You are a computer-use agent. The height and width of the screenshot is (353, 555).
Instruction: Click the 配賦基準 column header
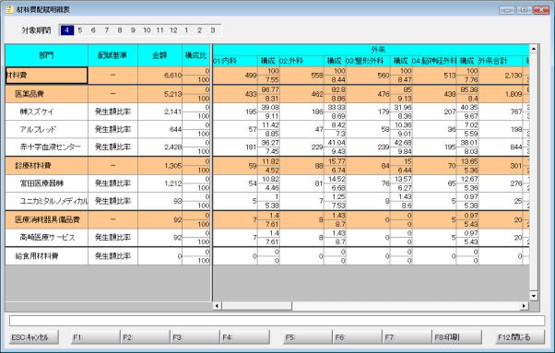pos(112,55)
